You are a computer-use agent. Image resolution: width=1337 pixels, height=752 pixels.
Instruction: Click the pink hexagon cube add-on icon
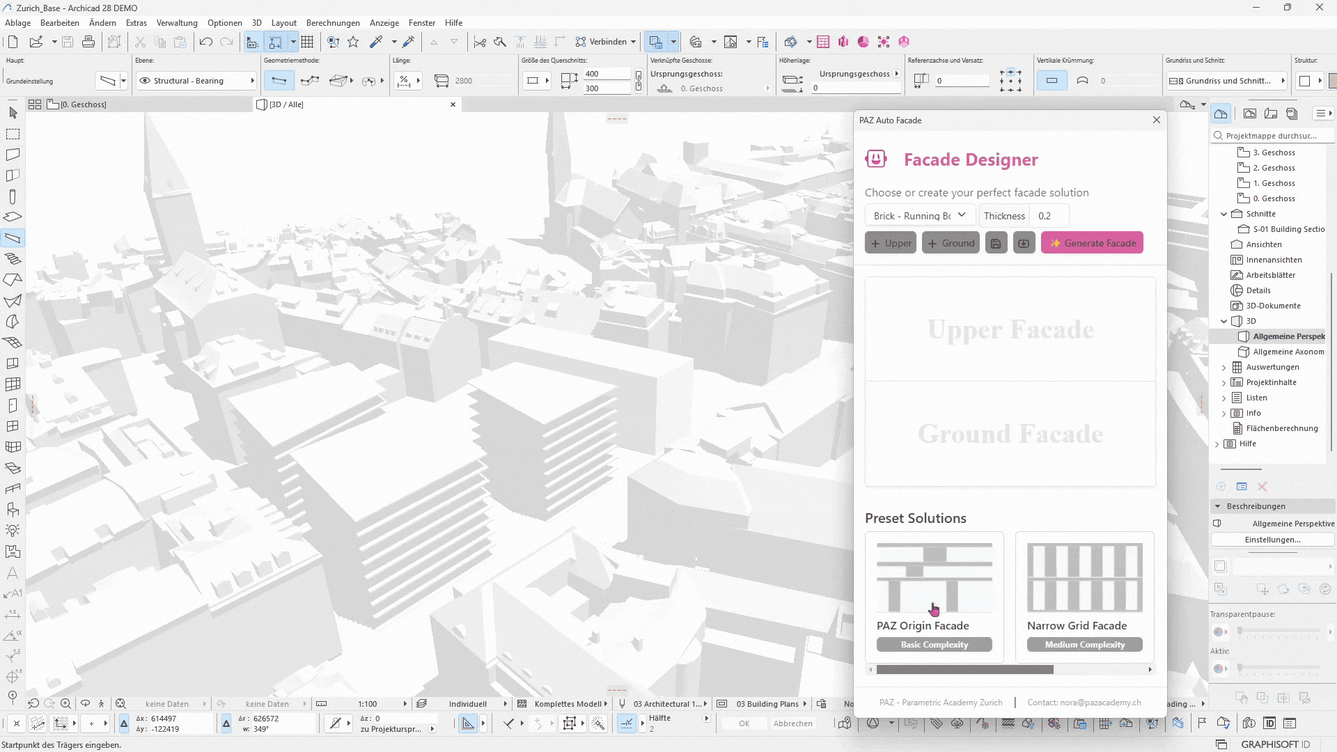tap(904, 42)
